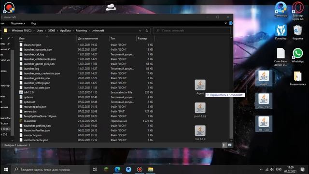Open the Помойка desktop shortcut
This screenshot has width=309, height=174.
281,32
